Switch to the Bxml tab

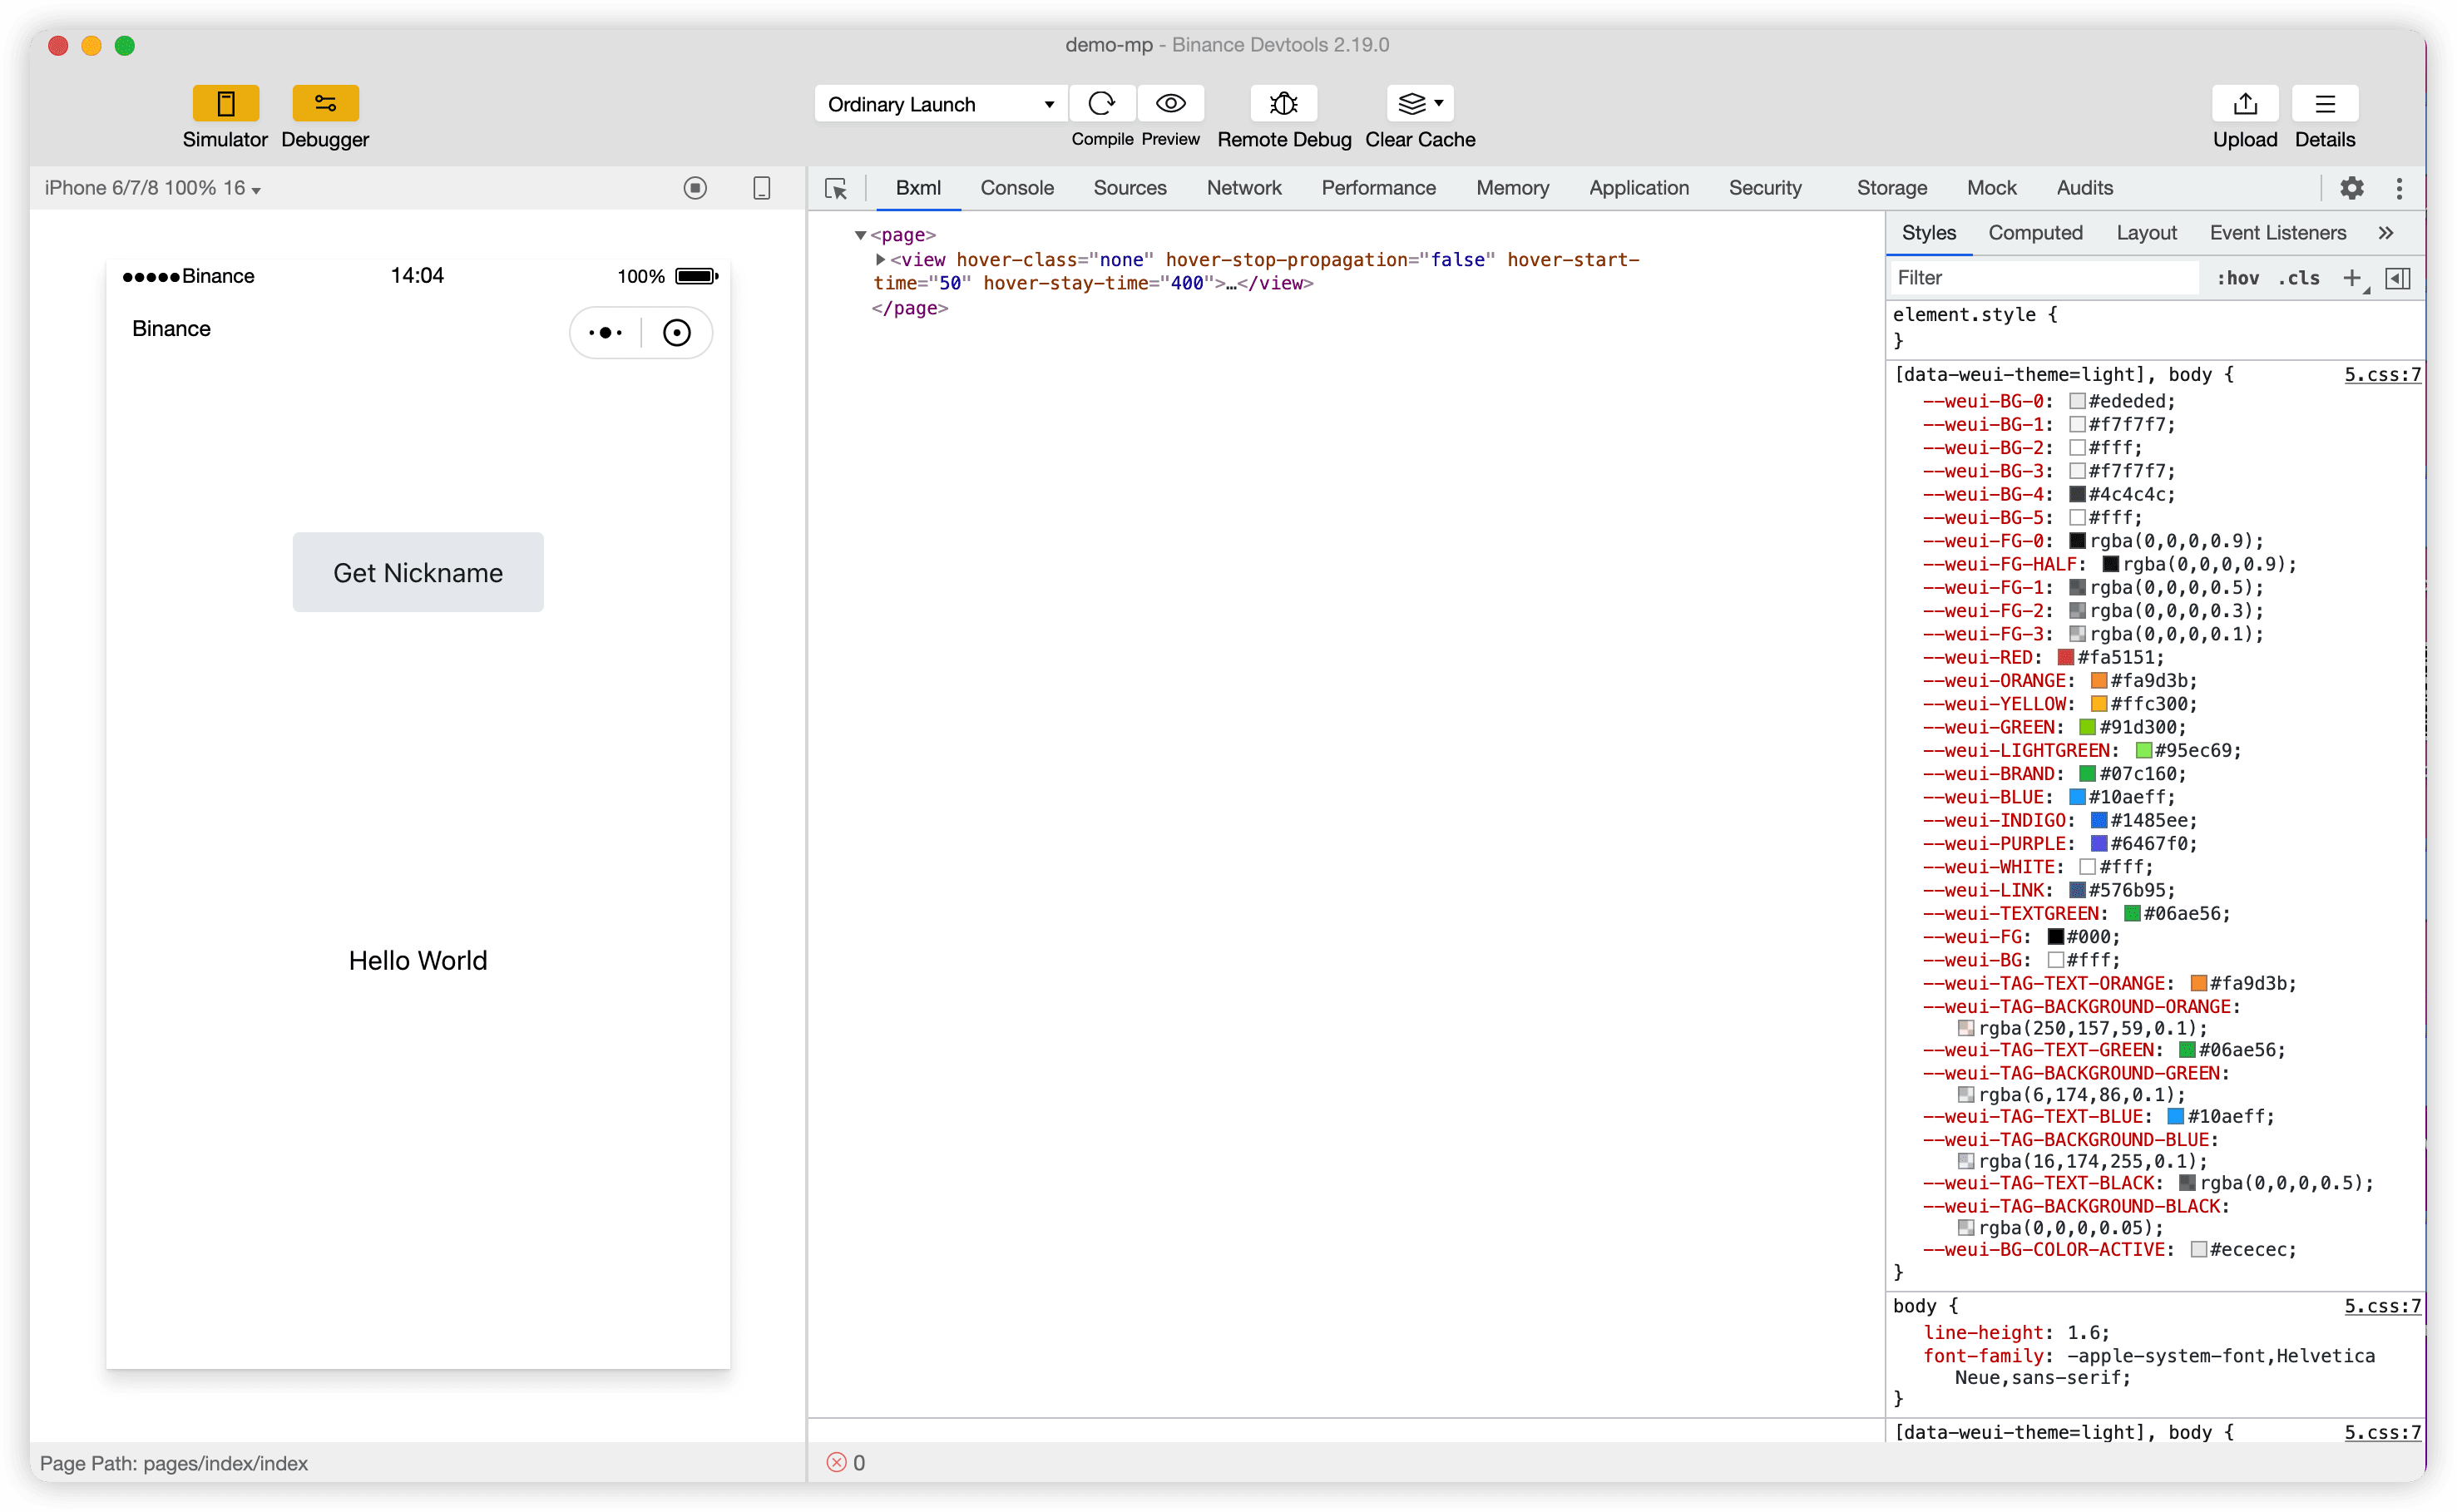(918, 188)
